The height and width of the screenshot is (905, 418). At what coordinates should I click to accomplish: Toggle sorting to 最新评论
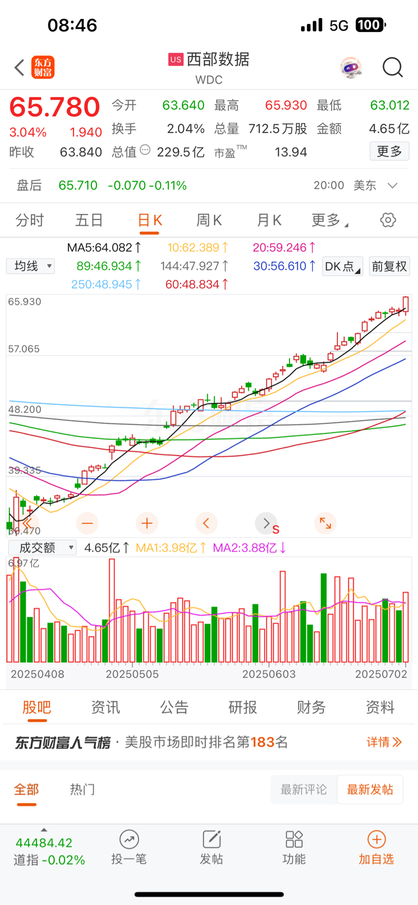pos(304,790)
